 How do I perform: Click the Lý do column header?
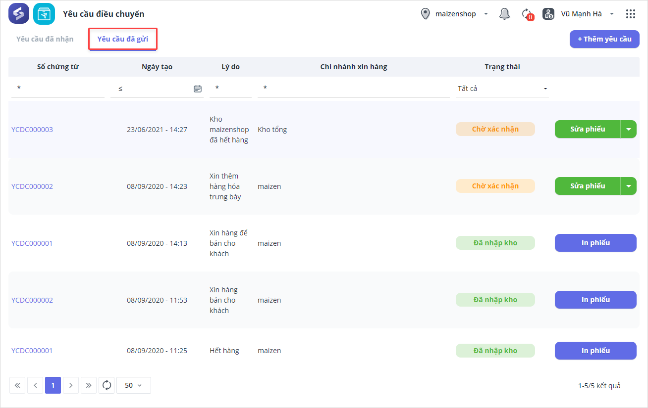[231, 67]
